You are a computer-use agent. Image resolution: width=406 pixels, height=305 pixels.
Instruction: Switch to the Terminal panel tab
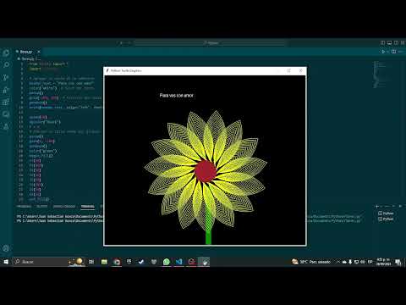pyautogui.click(x=88, y=207)
